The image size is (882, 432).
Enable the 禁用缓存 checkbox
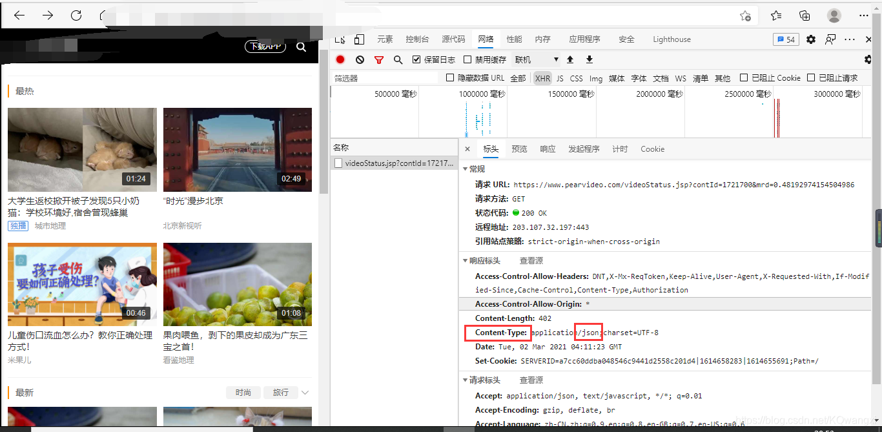[467, 59]
